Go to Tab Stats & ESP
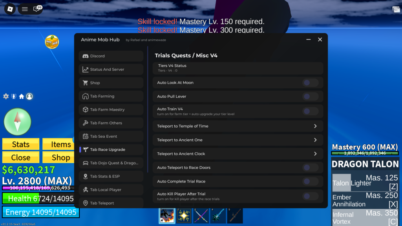 coord(111,176)
